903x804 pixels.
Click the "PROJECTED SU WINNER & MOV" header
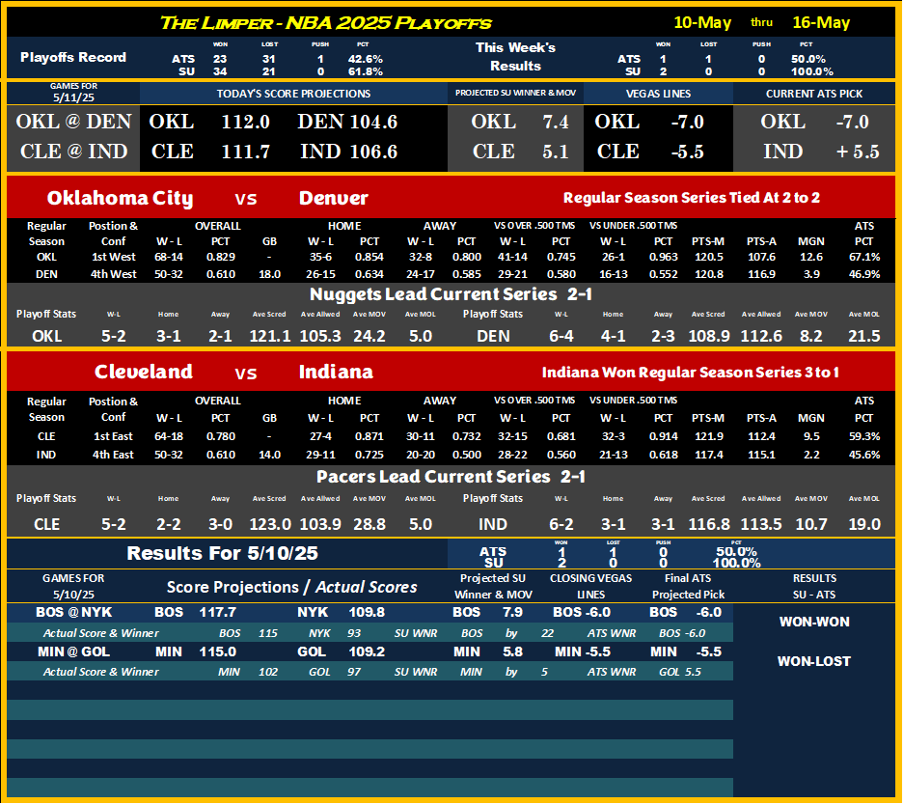coord(515,93)
